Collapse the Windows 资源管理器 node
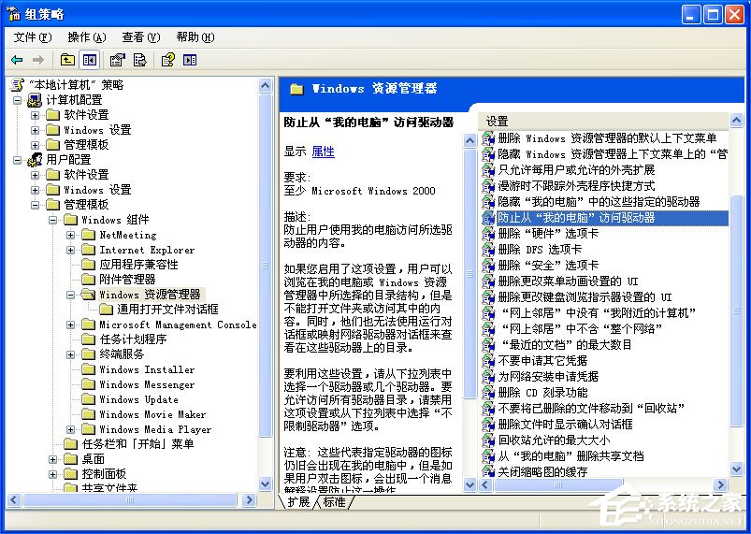This screenshot has height=534, width=751. [70, 295]
